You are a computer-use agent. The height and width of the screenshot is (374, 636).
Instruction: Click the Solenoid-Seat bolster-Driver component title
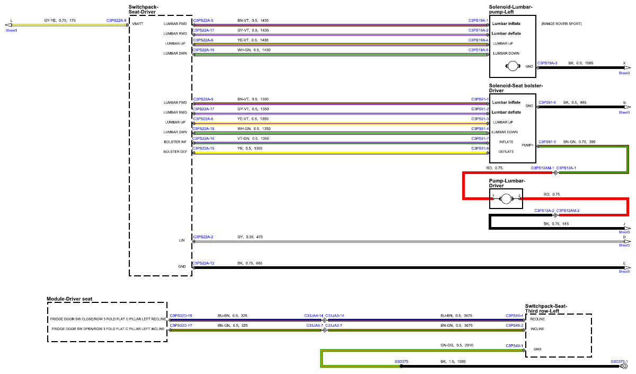point(516,88)
